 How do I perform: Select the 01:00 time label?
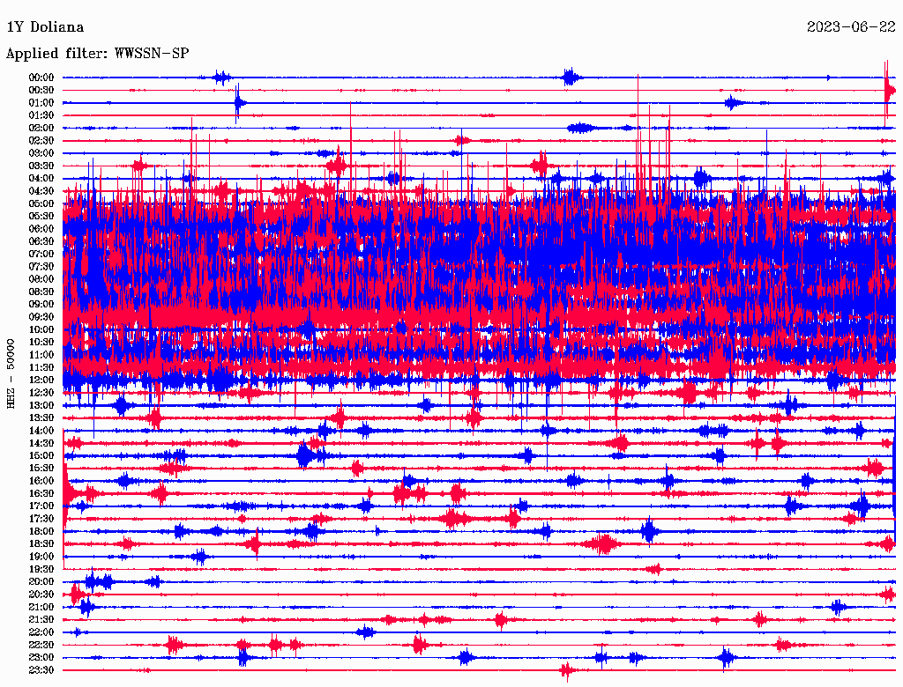(x=41, y=103)
